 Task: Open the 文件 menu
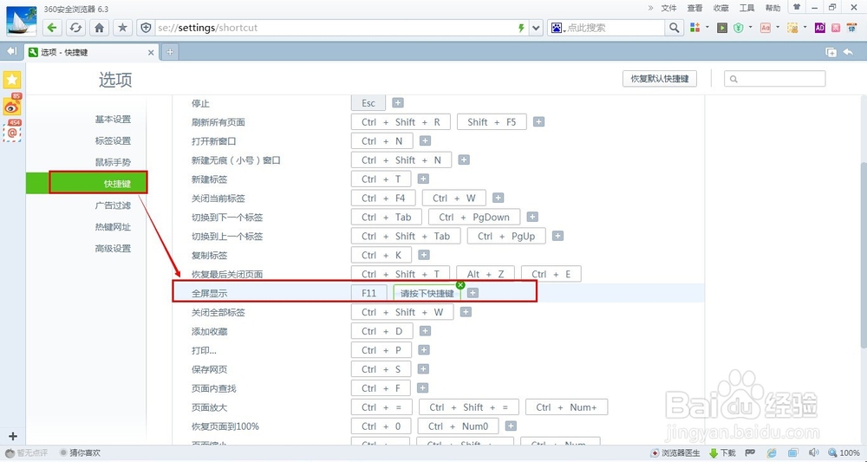click(669, 8)
